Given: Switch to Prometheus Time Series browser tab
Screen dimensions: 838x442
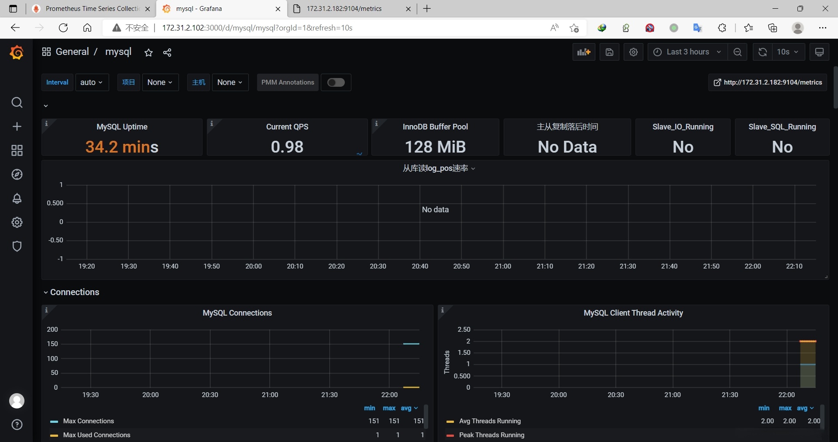Looking at the screenshot, I should tap(92, 9).
